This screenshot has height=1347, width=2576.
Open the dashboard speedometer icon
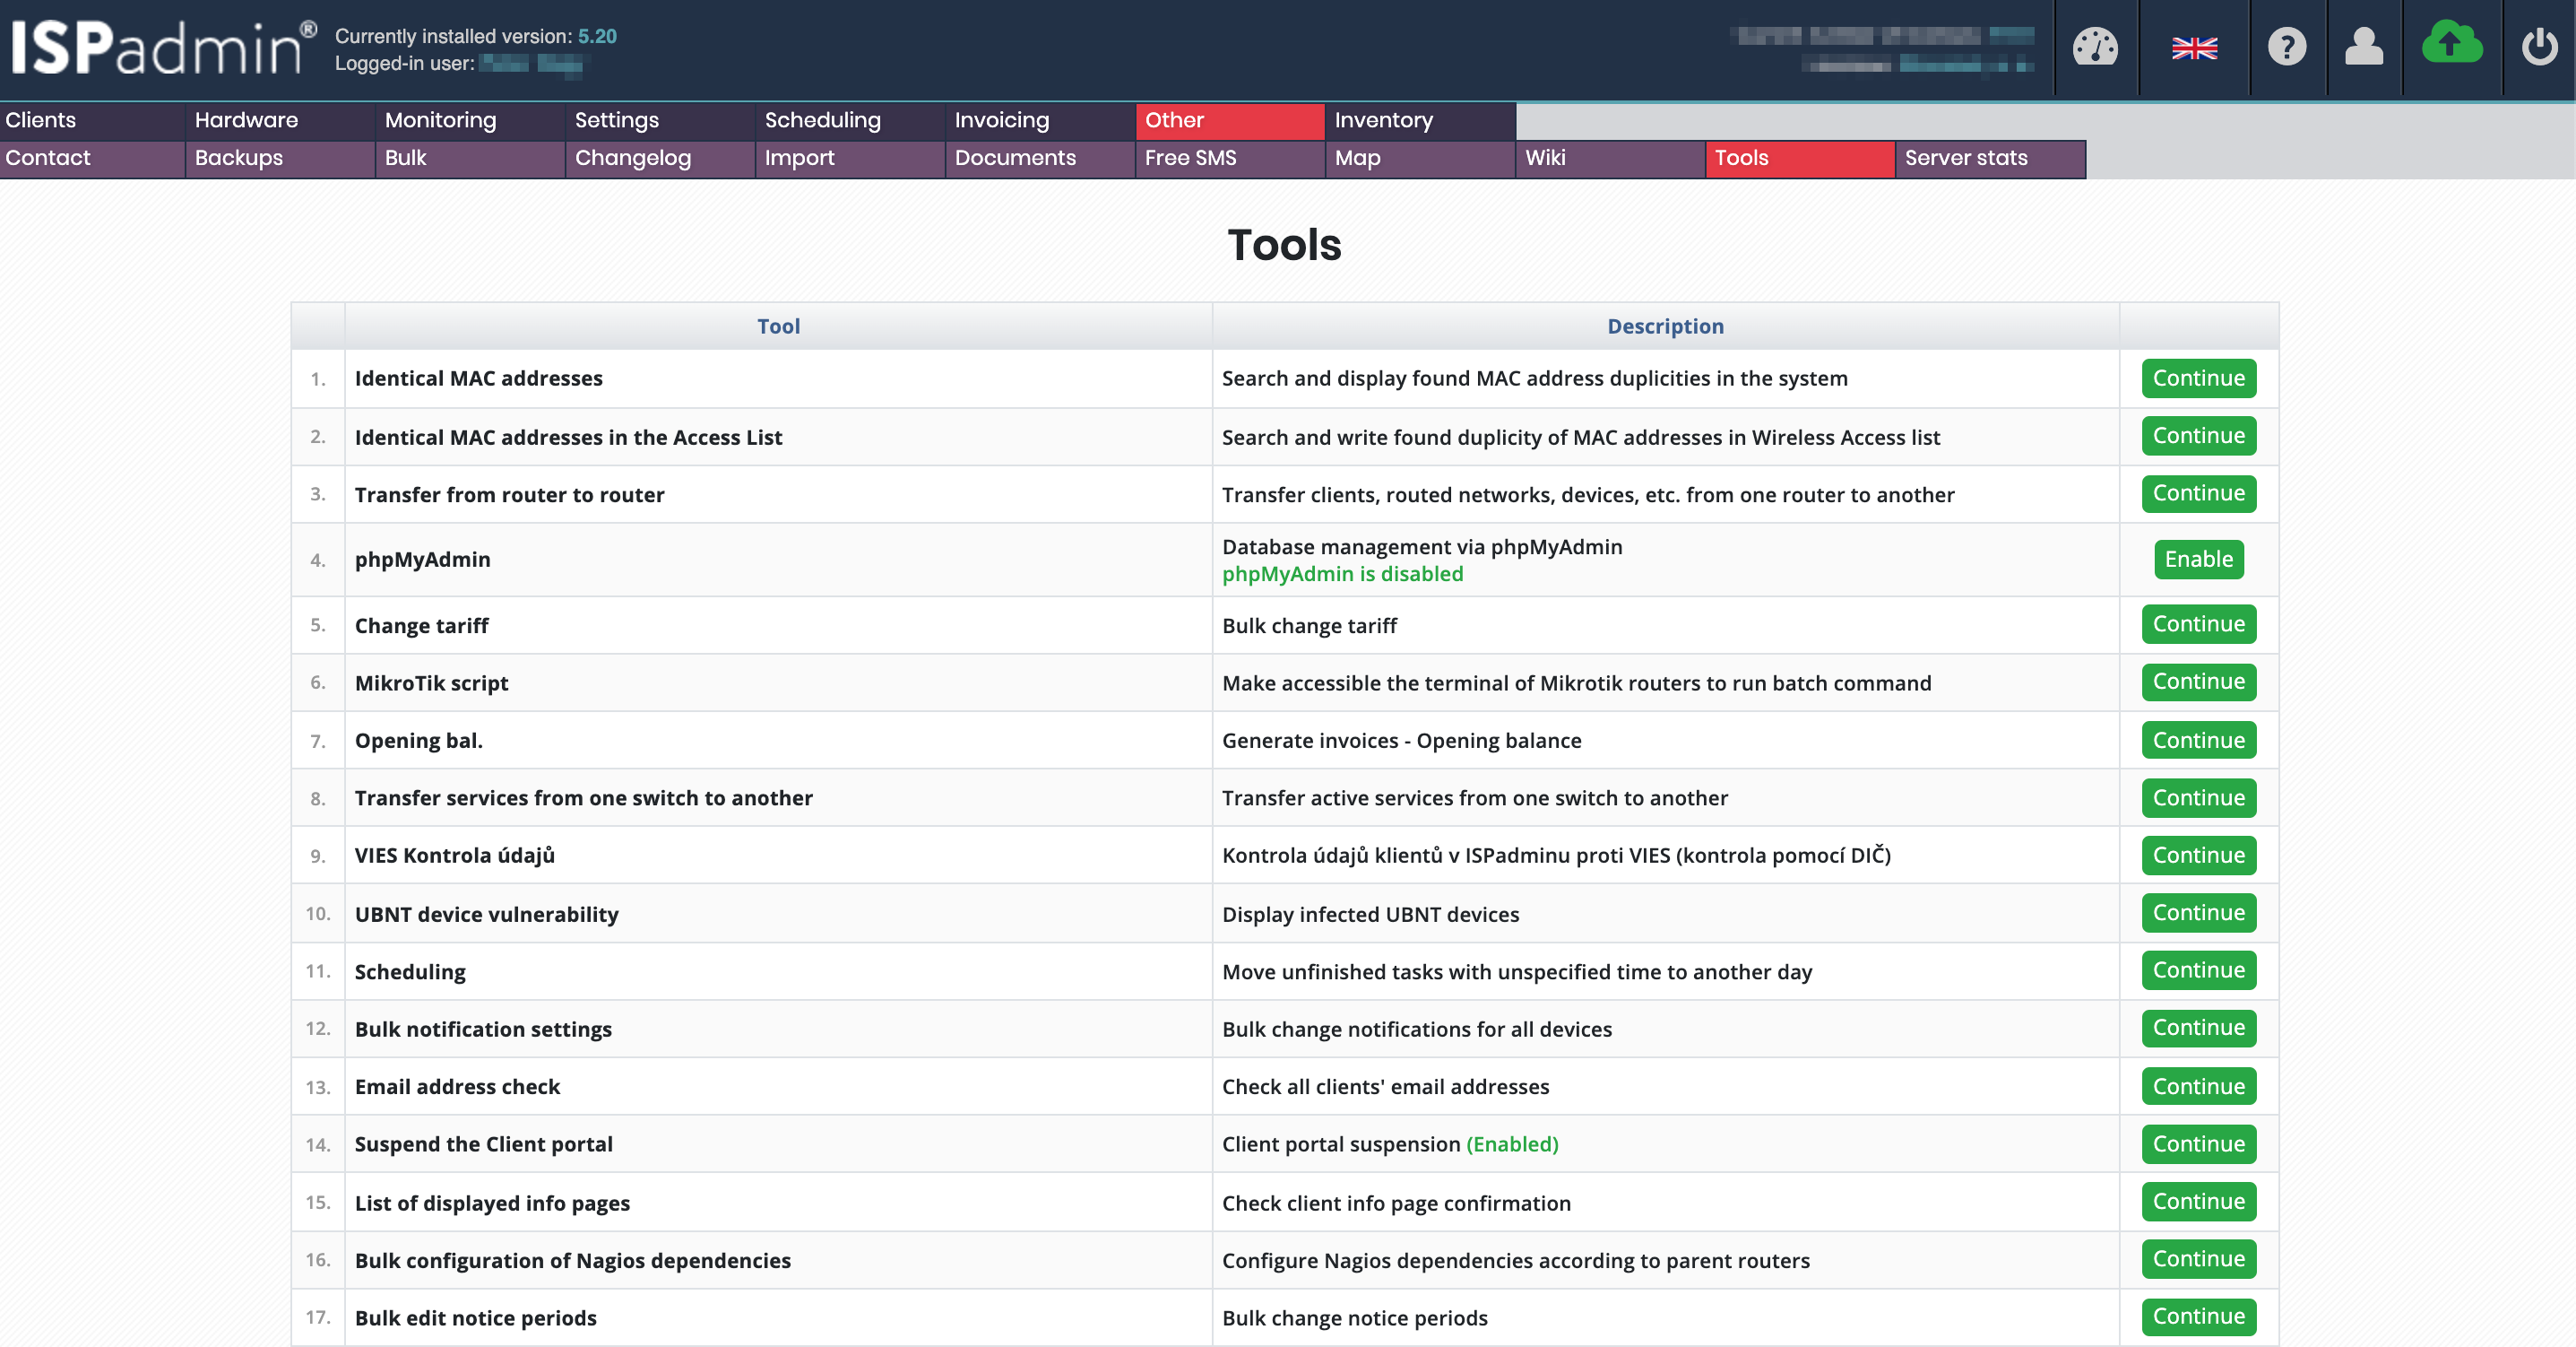pyautogui.click(x=2095, y=47)
